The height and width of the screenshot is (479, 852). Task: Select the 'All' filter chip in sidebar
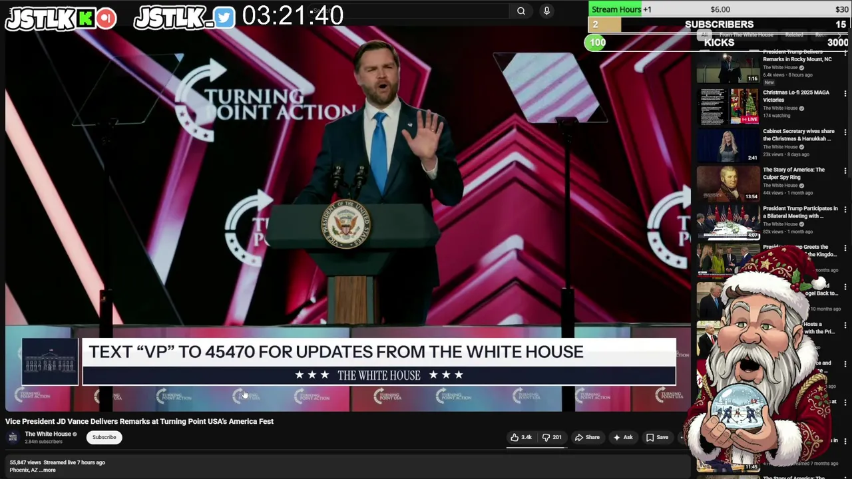(x=705, y=35)
